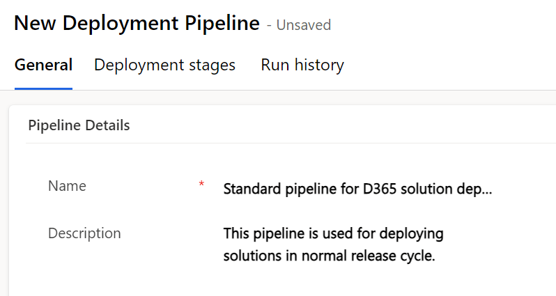Click the word 'stages' in tab bar
The width and height of the screenshot is (556, 296).
(x=214, y=65)
